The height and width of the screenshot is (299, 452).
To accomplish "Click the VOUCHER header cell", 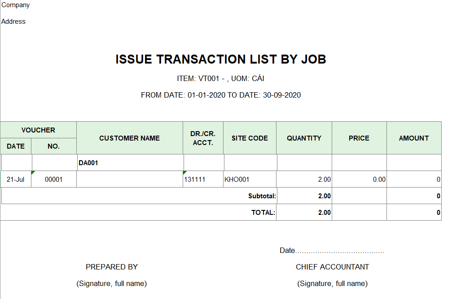I will (38, 130).
